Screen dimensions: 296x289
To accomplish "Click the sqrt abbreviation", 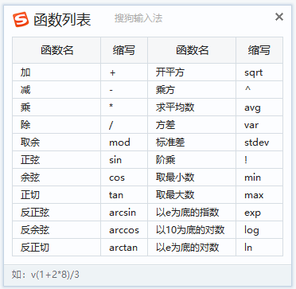I will [x=253, y=72].
